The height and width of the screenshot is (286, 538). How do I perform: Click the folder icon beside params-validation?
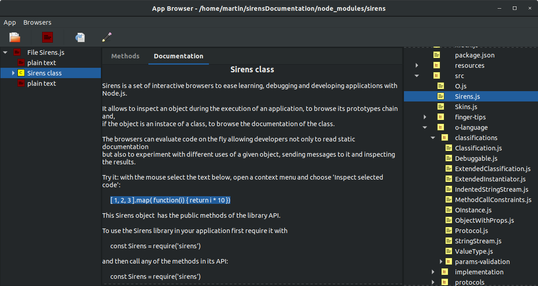point(449,262)
